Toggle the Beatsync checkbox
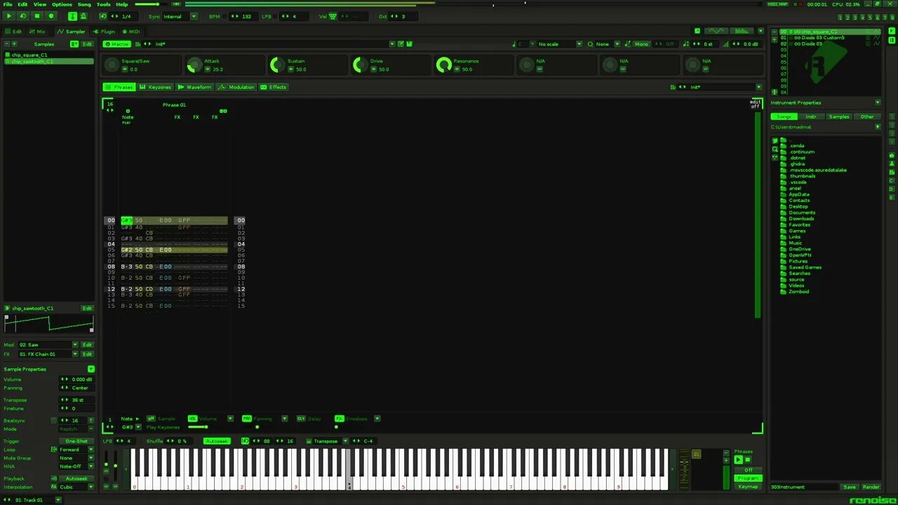Screen dimensions: 898x505 53,420
